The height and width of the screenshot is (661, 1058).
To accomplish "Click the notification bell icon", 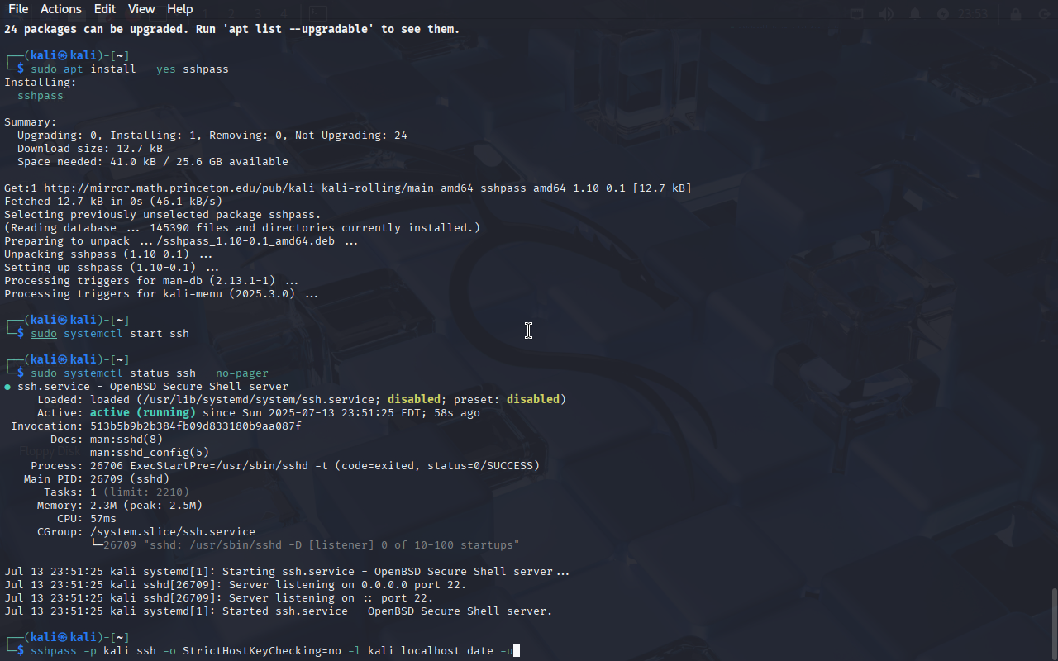I will (915, 13).
